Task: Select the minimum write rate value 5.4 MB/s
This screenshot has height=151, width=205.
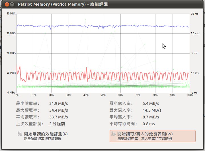Action: [151, 103]
